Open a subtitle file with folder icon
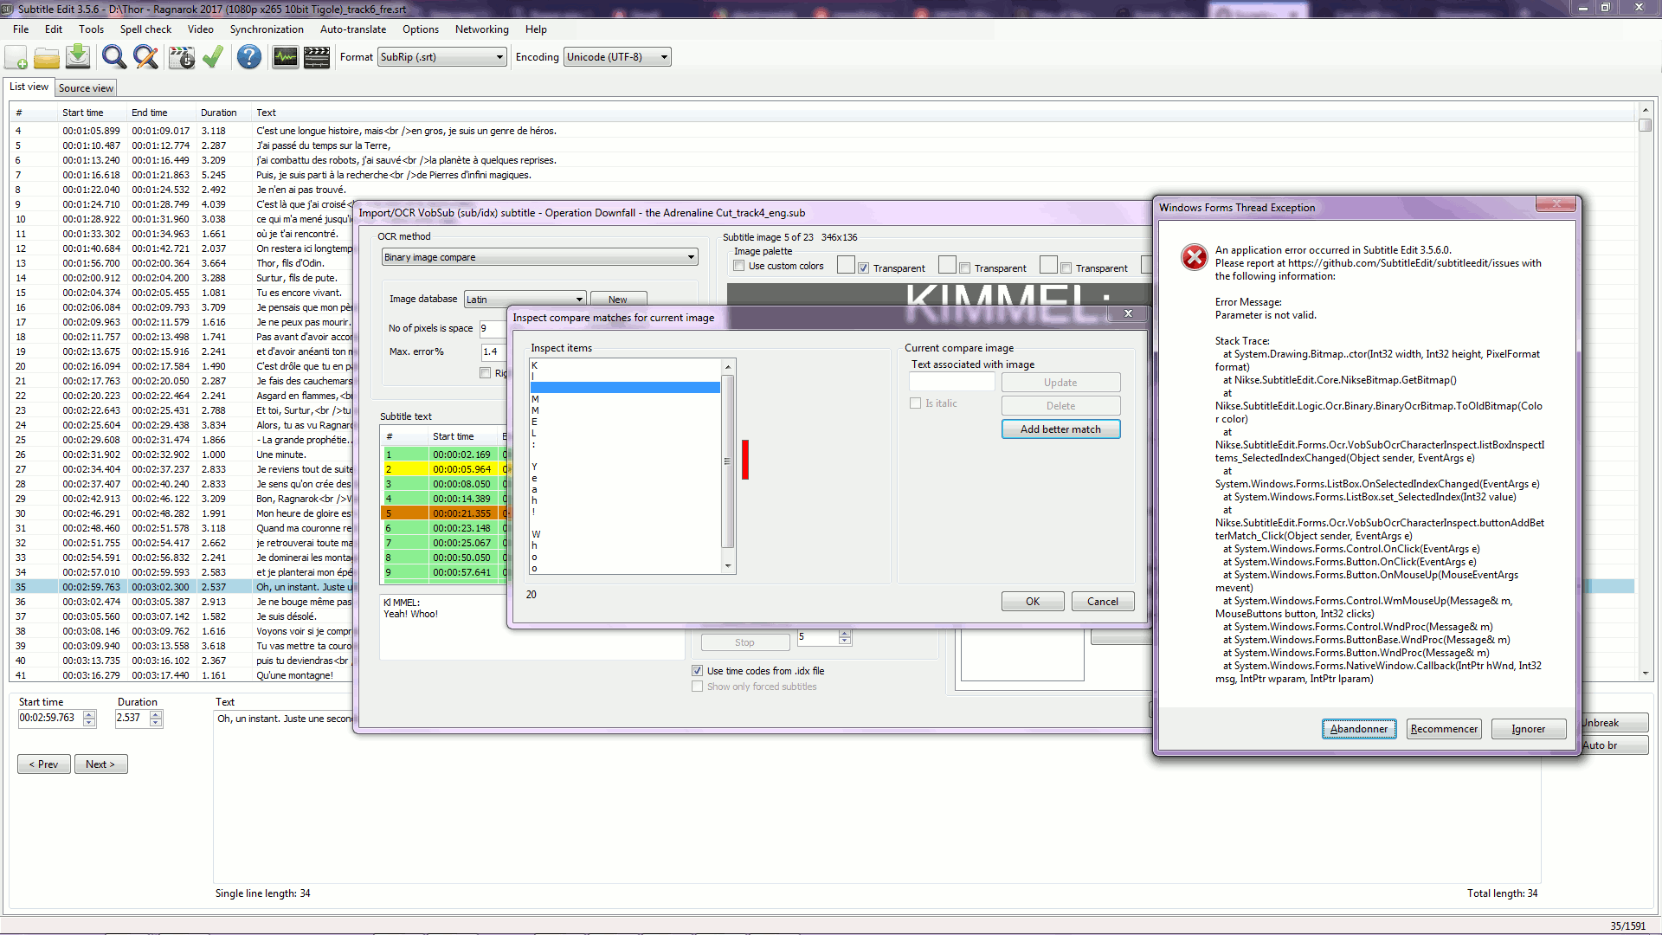This screenshot has width=1662, height=935. tap(47, 58)
